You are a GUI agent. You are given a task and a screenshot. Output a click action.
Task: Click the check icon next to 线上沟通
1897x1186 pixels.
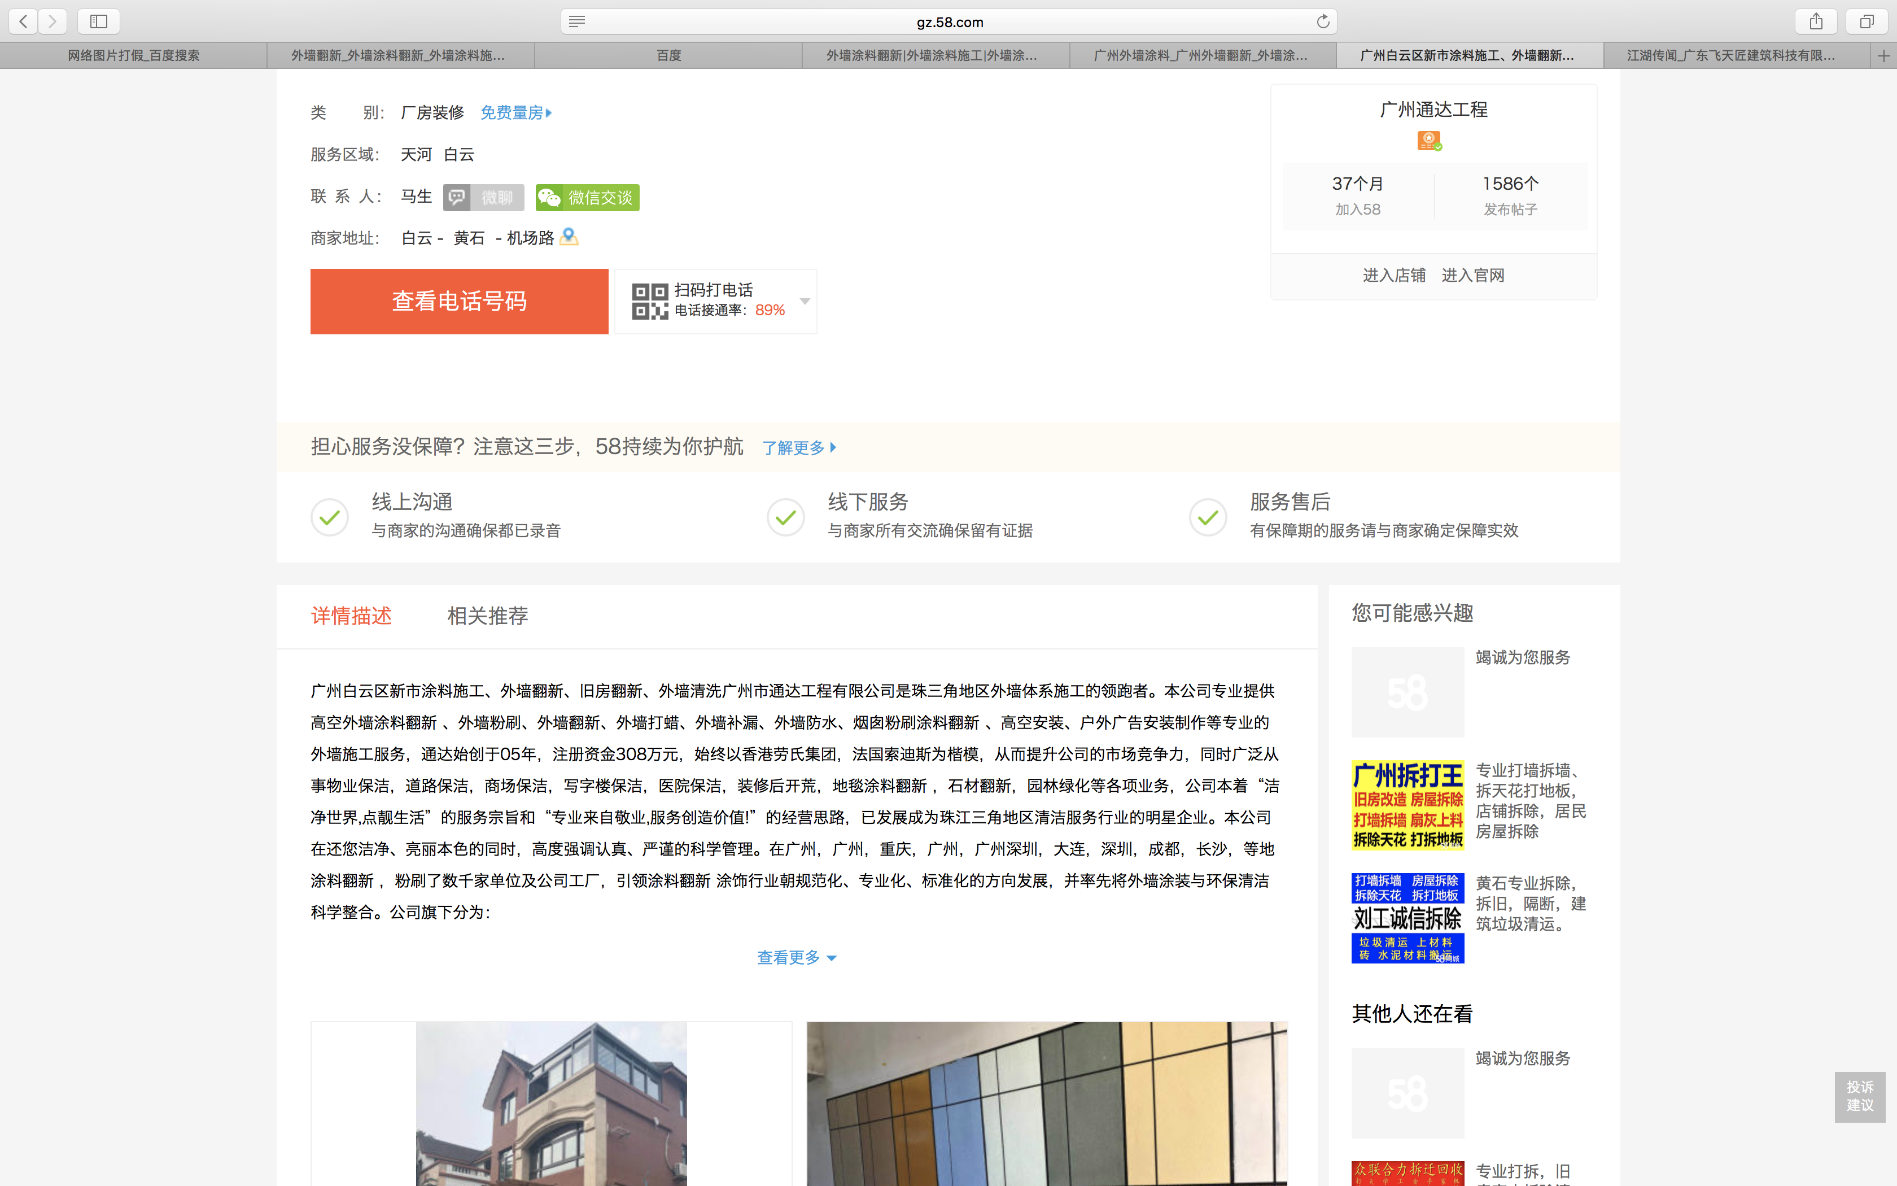pos(330,517)
